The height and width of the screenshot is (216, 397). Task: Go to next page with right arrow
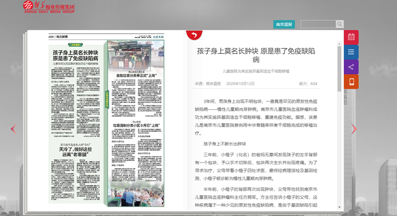tap(354, 129)
